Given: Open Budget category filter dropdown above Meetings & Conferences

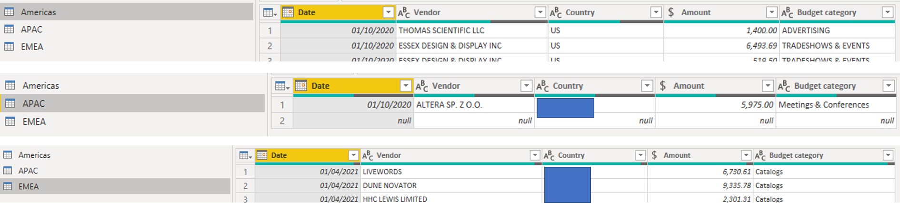Looking at the screenshot, I should 889,86.
